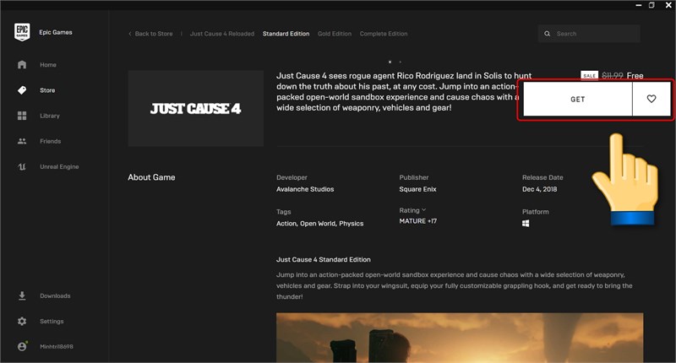Select the Standard Edition tab
The height and width of the screenshot is (363, 676).
[286, 34]
